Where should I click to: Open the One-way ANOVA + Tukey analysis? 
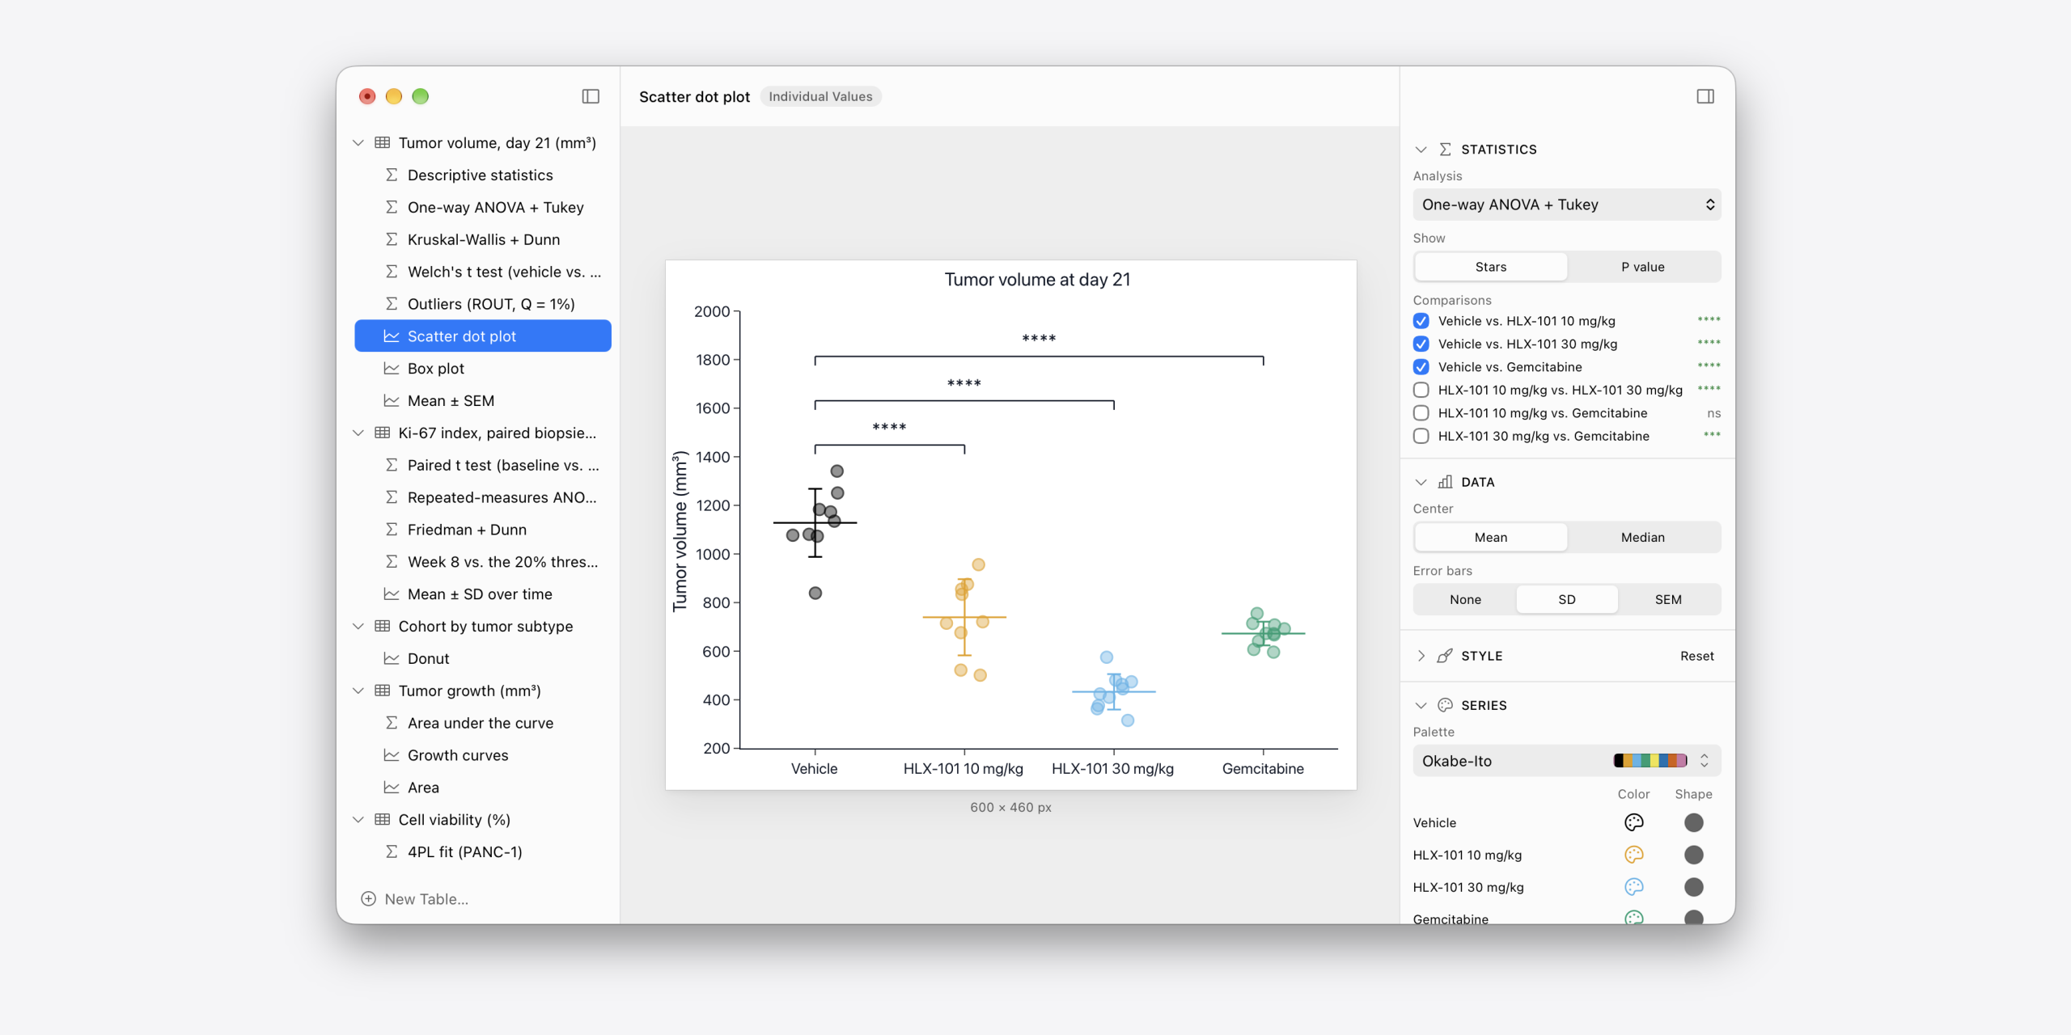pos(483,208)
